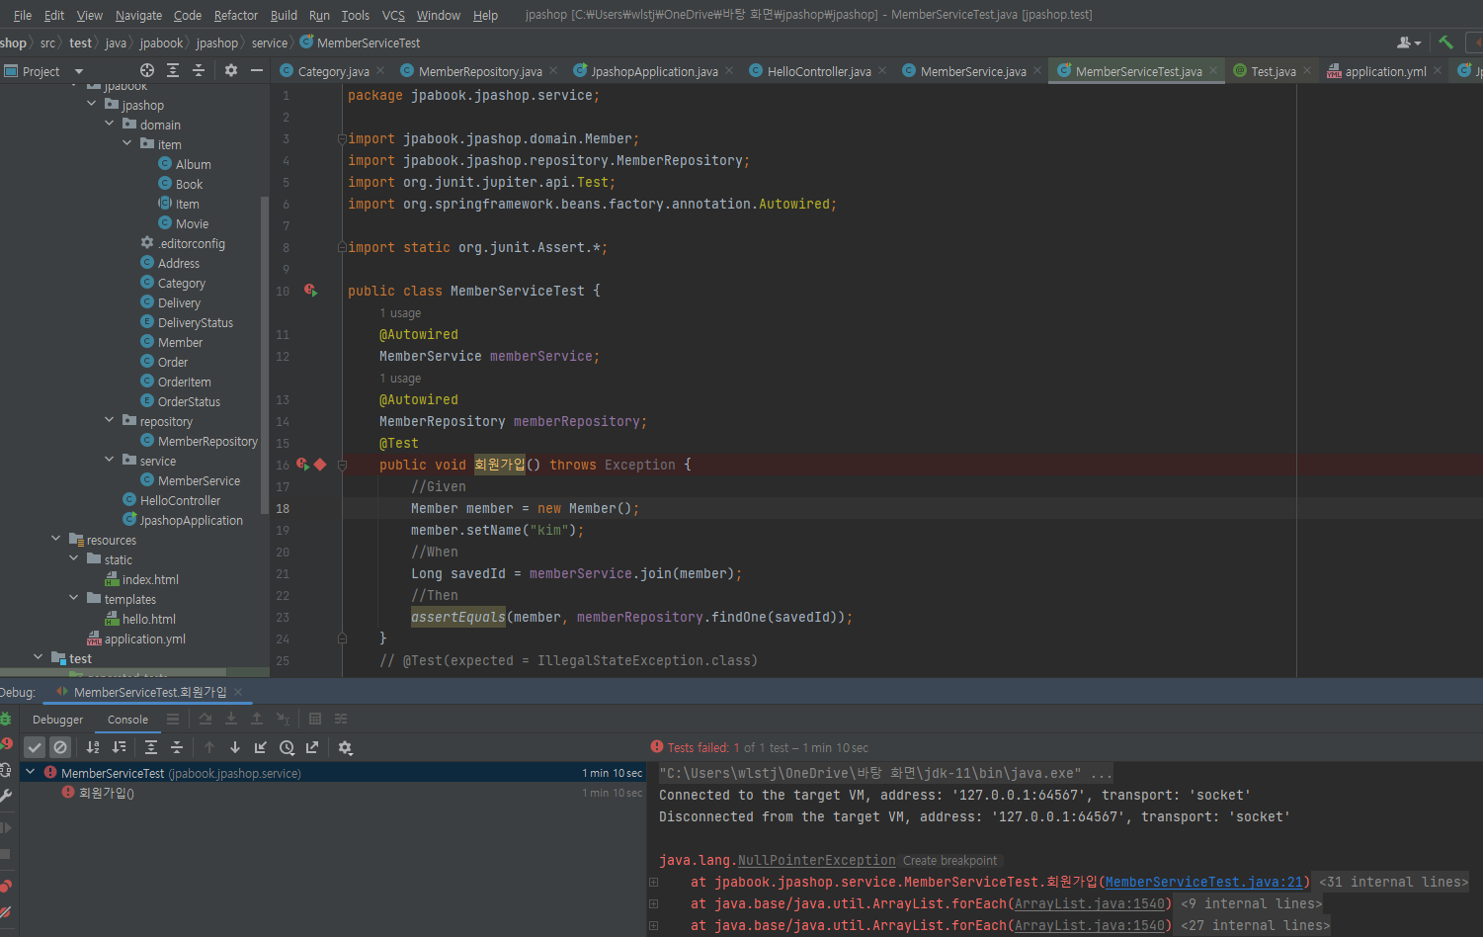This screenshot has width=1483, height=937.
Task: Open test history clock icon
Action: point(287,747)
